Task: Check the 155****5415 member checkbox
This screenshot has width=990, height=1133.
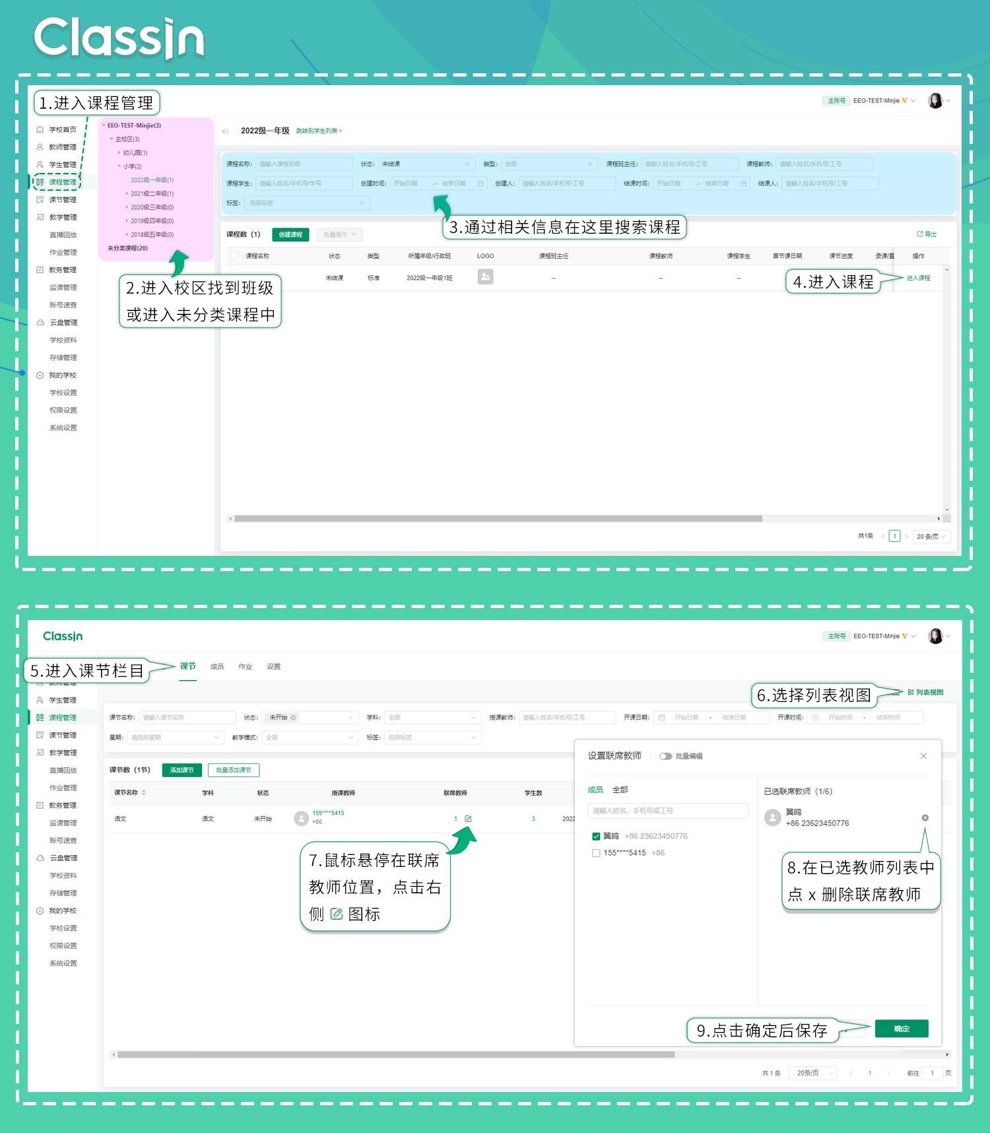Action: tap(596, 853)
